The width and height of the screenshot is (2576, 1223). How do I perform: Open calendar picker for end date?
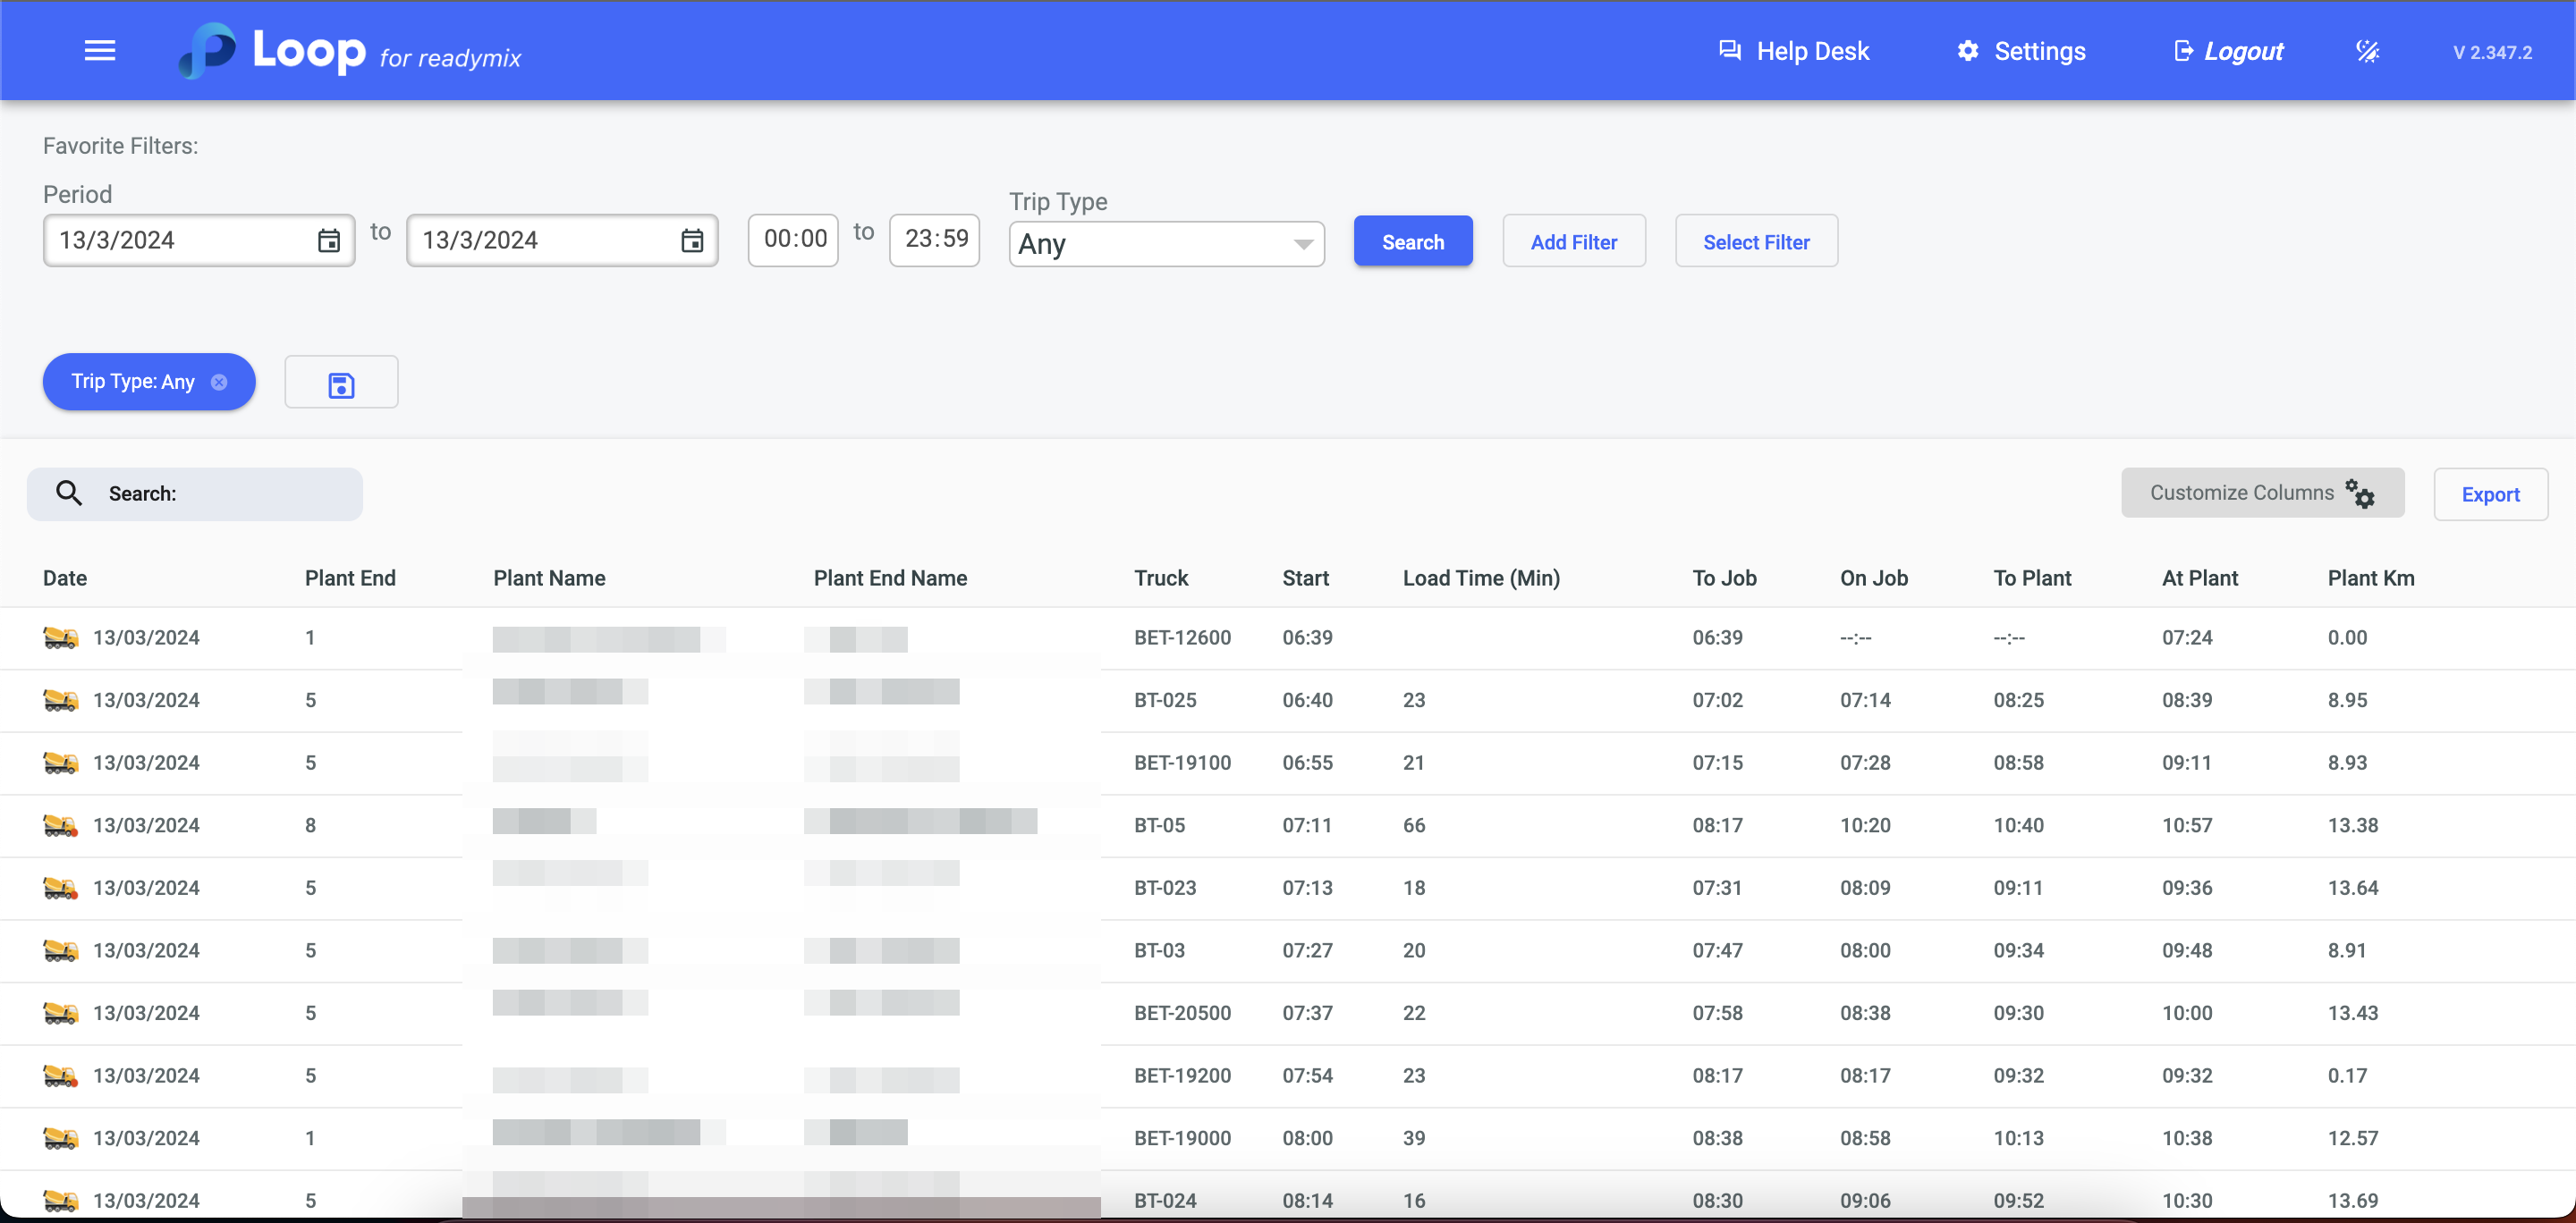[x=691, y=240]
